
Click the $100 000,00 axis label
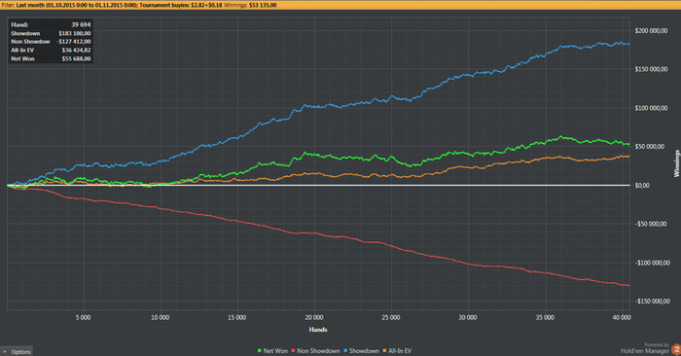(x=651, y=108)
